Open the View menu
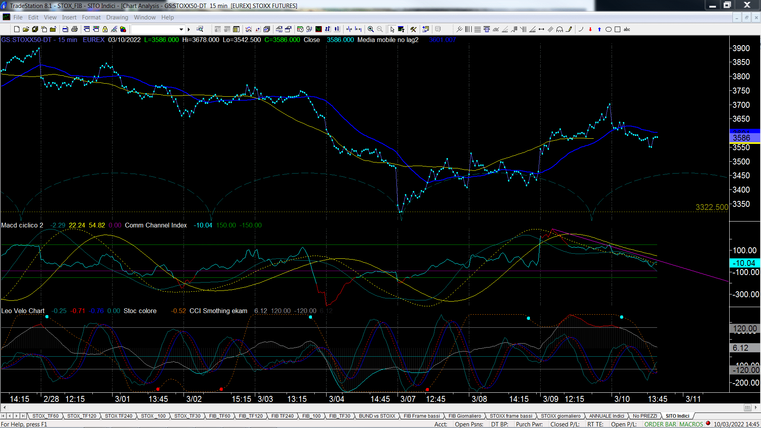This screenshot has width=761, height=428. click(x=50, y=17)
